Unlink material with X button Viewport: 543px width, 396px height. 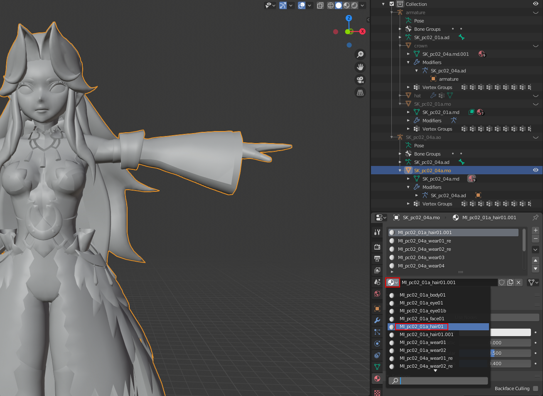518,282
